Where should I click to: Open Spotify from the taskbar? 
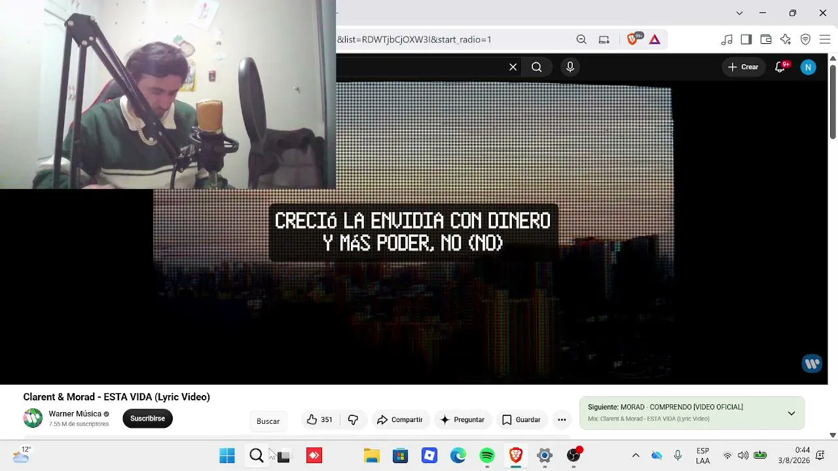point(487,455)
